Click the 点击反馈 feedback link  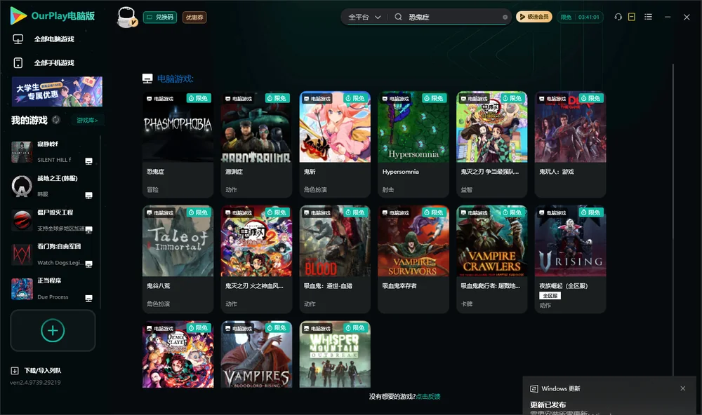point(428,397)
